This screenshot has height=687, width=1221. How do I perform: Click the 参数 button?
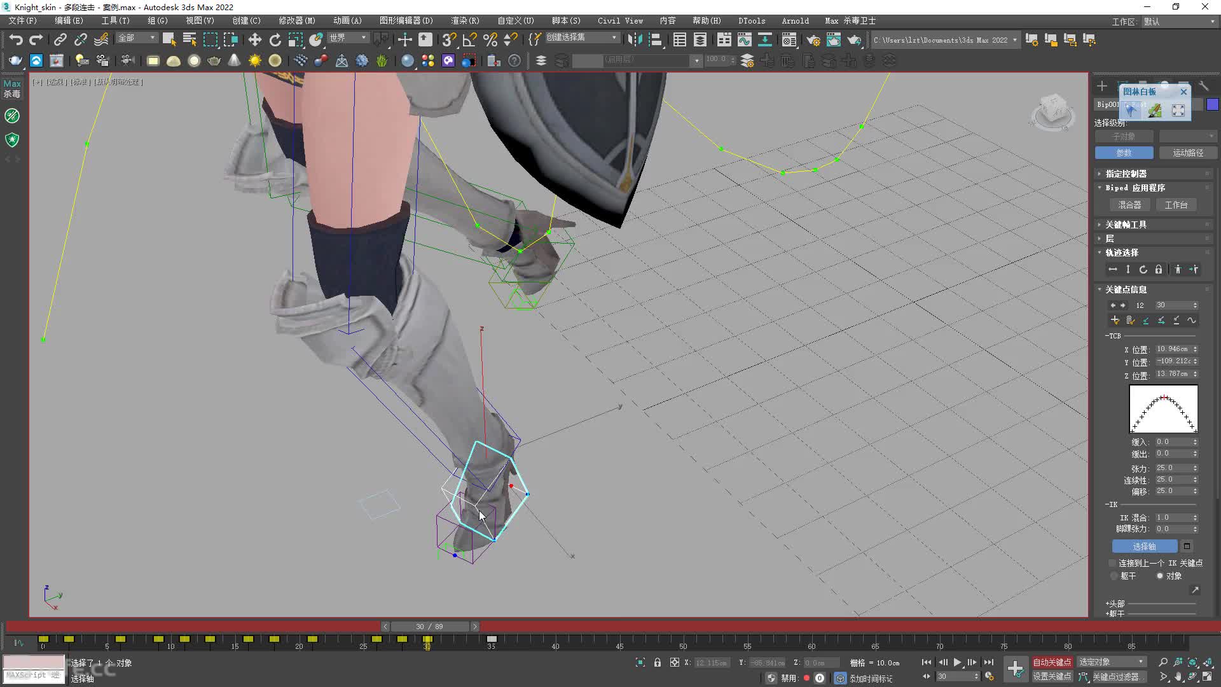[x=1124, y=153]
